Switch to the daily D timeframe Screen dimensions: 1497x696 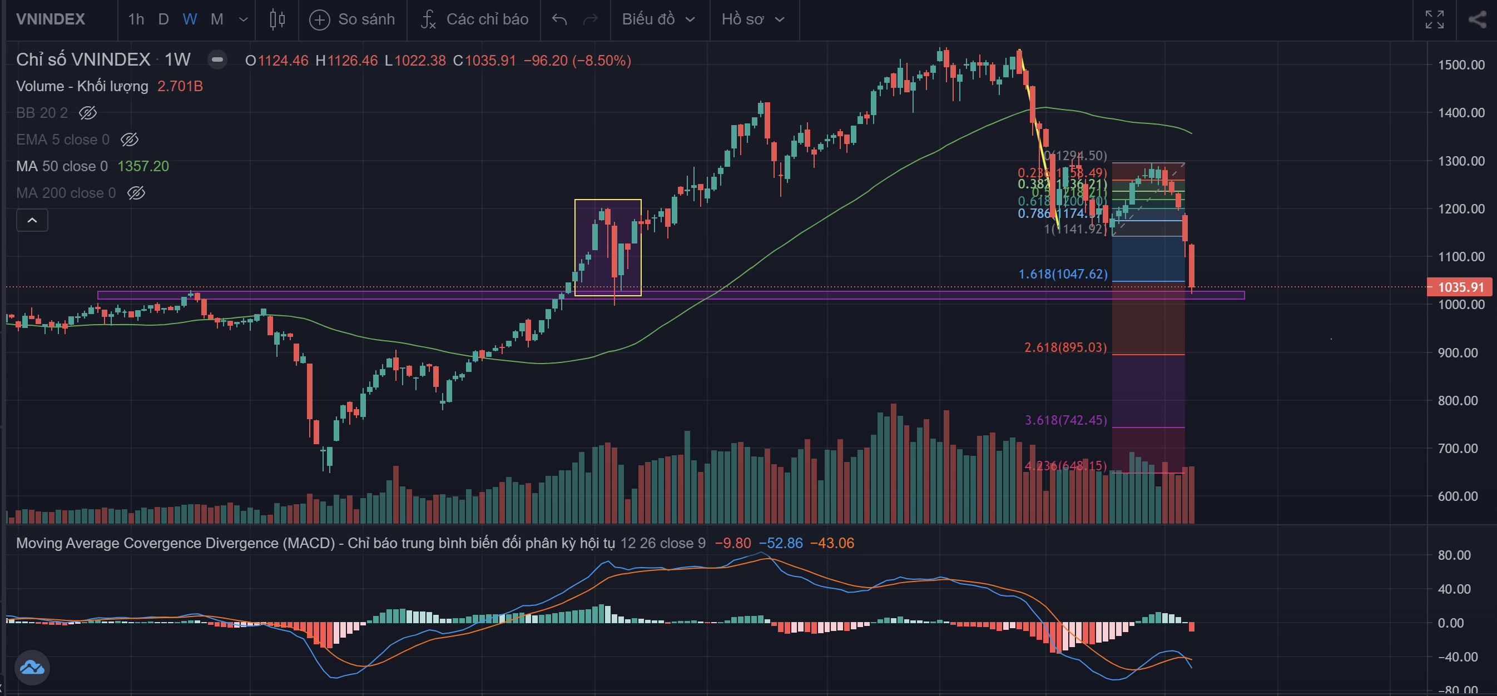163,20
